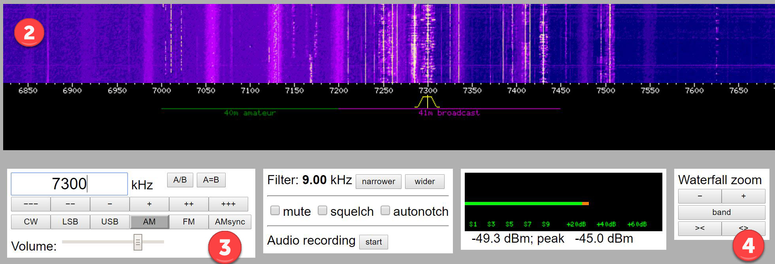The image size is (775, 264).
Task: Click 7350 on the frequency scale
Action: tap(472, 91)
